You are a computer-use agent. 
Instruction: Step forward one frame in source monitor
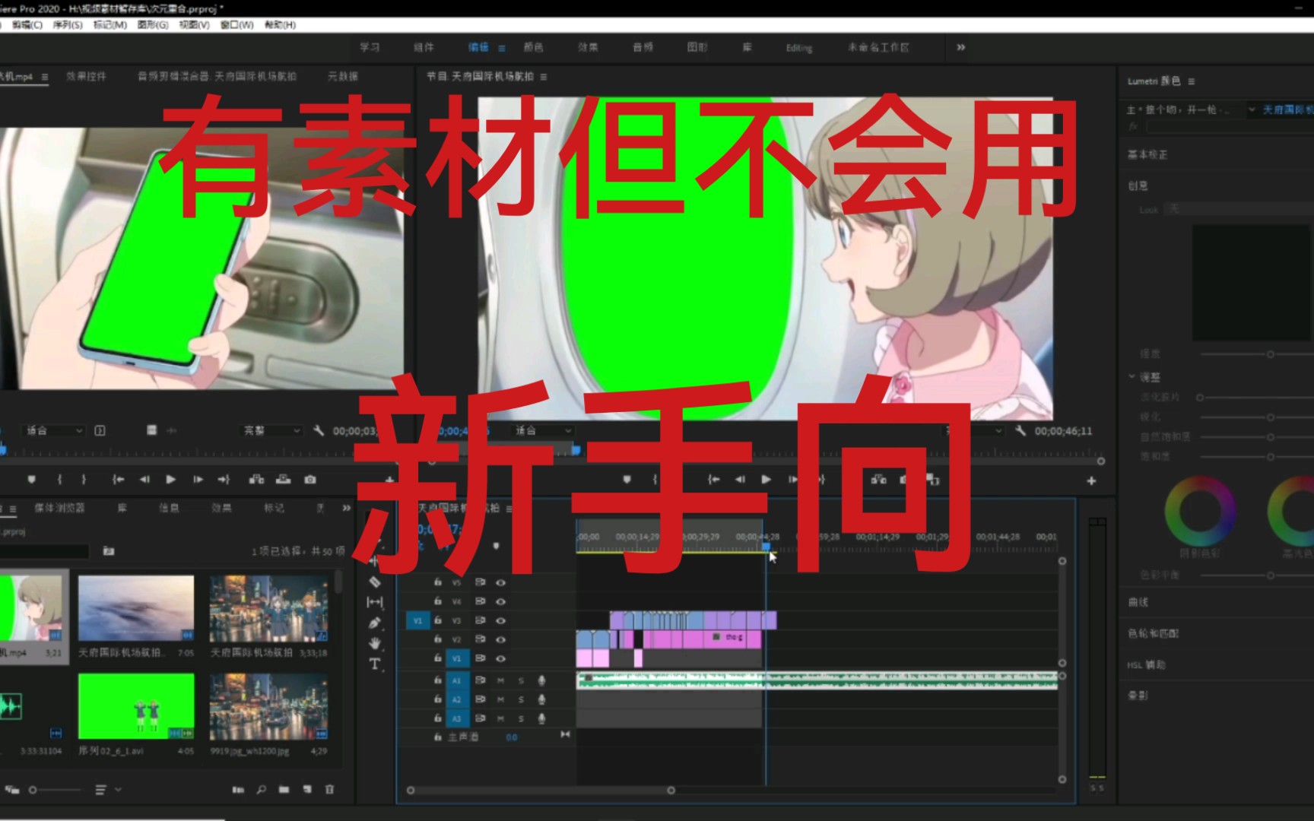pyautogui.click(x=198, y=480)
